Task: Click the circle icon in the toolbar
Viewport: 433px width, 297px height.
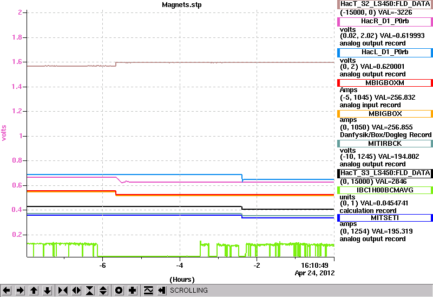Action: (x=119, y=290)
